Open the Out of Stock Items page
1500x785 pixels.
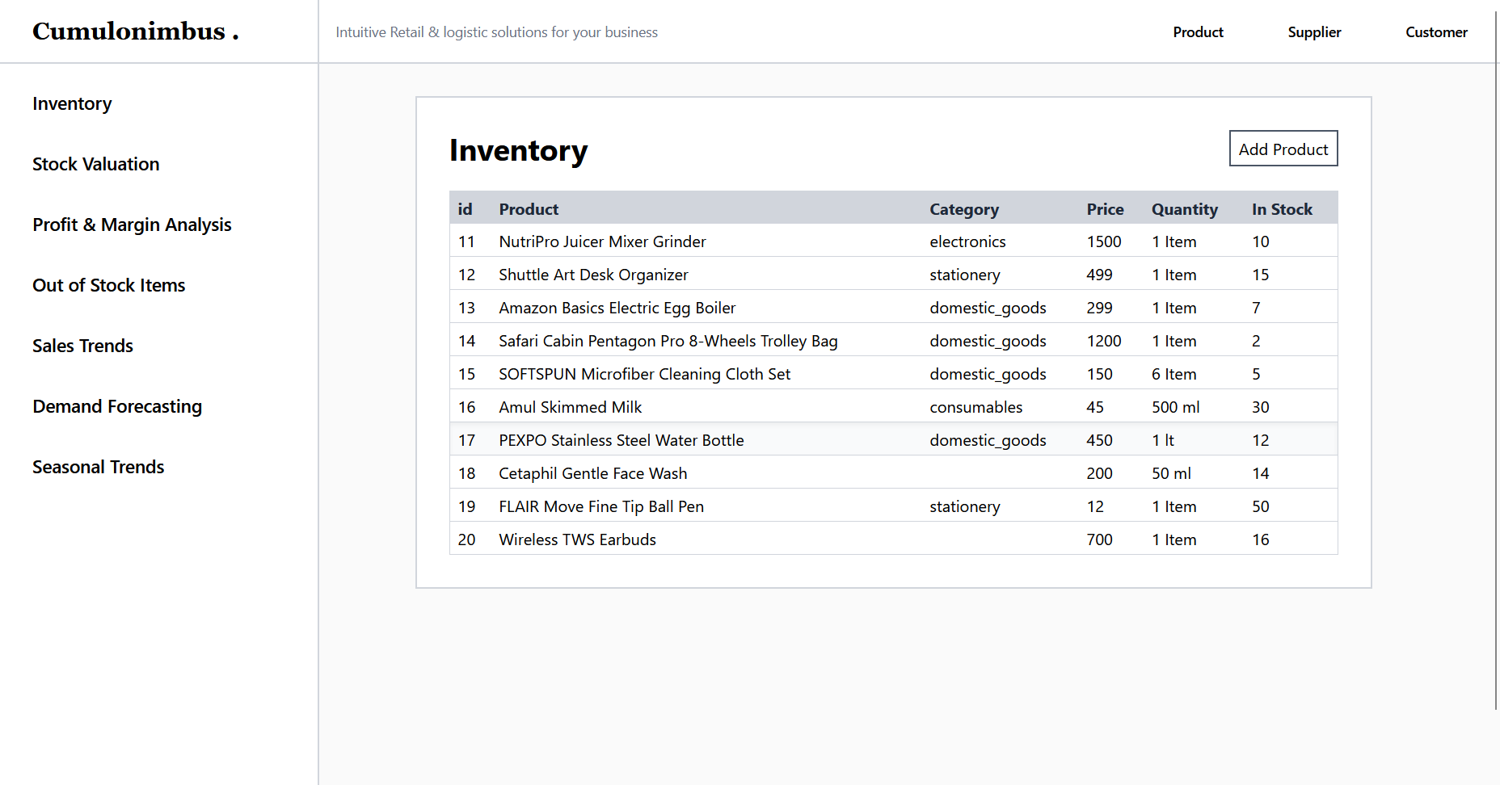(x=108, y=286)
